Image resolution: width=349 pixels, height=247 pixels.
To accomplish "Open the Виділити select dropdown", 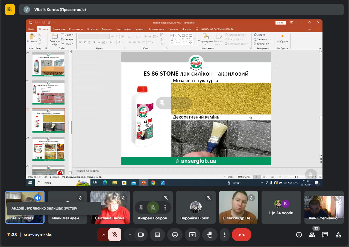I will pos(262,44).
